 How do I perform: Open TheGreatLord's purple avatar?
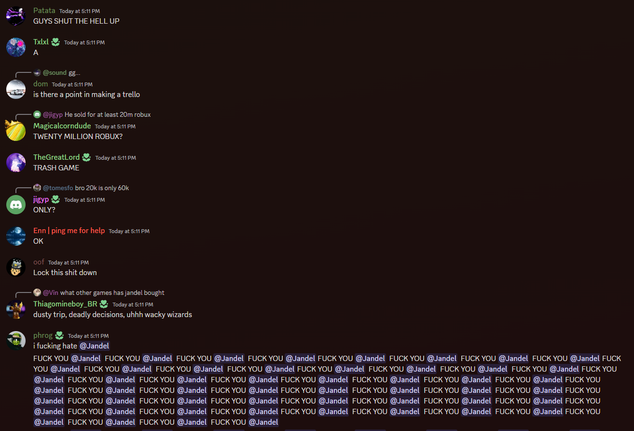[16, 163]
